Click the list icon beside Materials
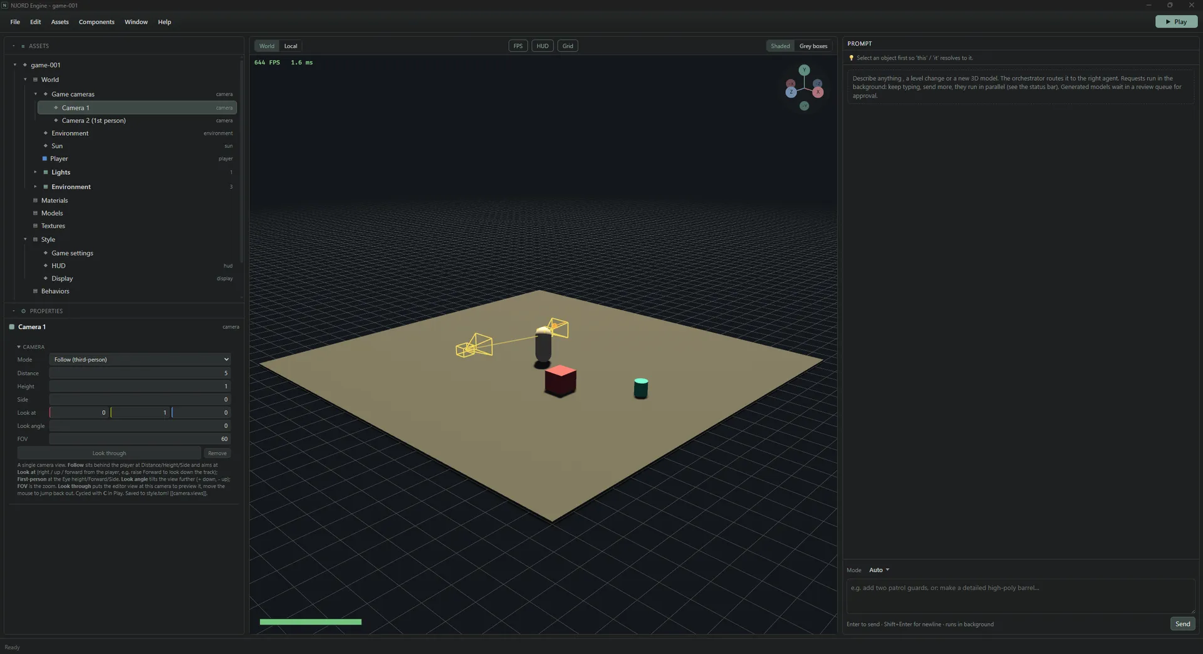1203x654 pixels. tap(35, 200)
